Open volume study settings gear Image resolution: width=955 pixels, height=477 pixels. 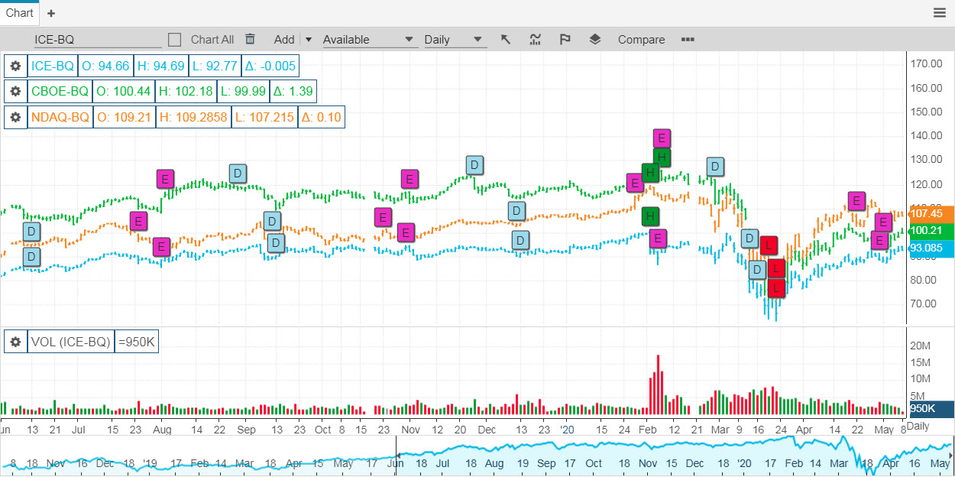click(15, 342)
